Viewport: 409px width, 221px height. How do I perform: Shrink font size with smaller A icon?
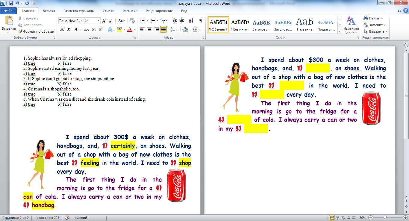coord(110,21)
